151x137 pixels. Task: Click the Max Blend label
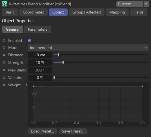[x=17, y=70]
